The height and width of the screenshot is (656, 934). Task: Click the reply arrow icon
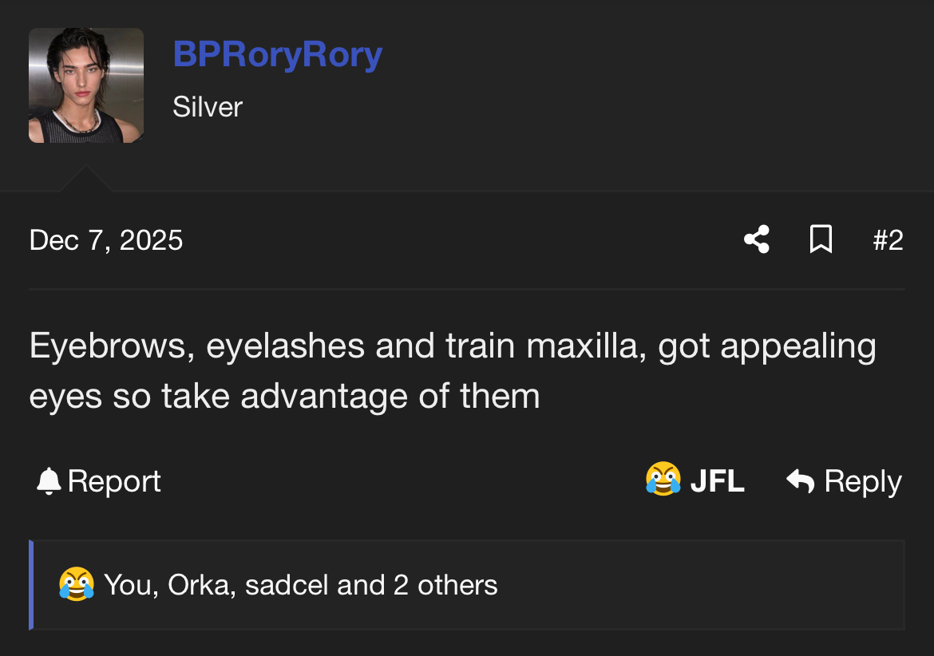click(x=800, y=480)
